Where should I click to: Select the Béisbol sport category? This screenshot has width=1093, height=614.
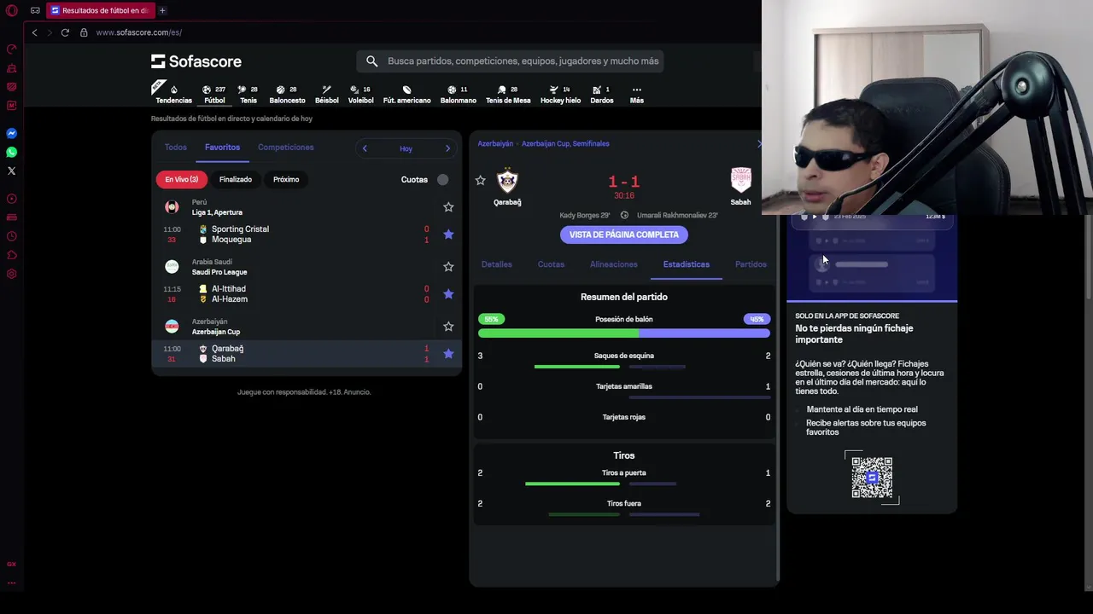pos(326,95)
